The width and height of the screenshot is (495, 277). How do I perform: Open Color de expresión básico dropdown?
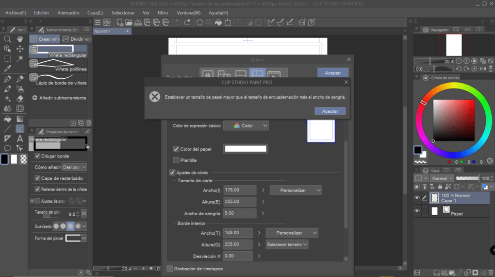coord(246,126)
